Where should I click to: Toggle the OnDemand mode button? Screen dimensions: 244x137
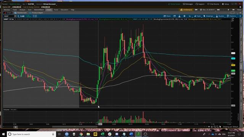pyautogui.click(x=186, y=10)
